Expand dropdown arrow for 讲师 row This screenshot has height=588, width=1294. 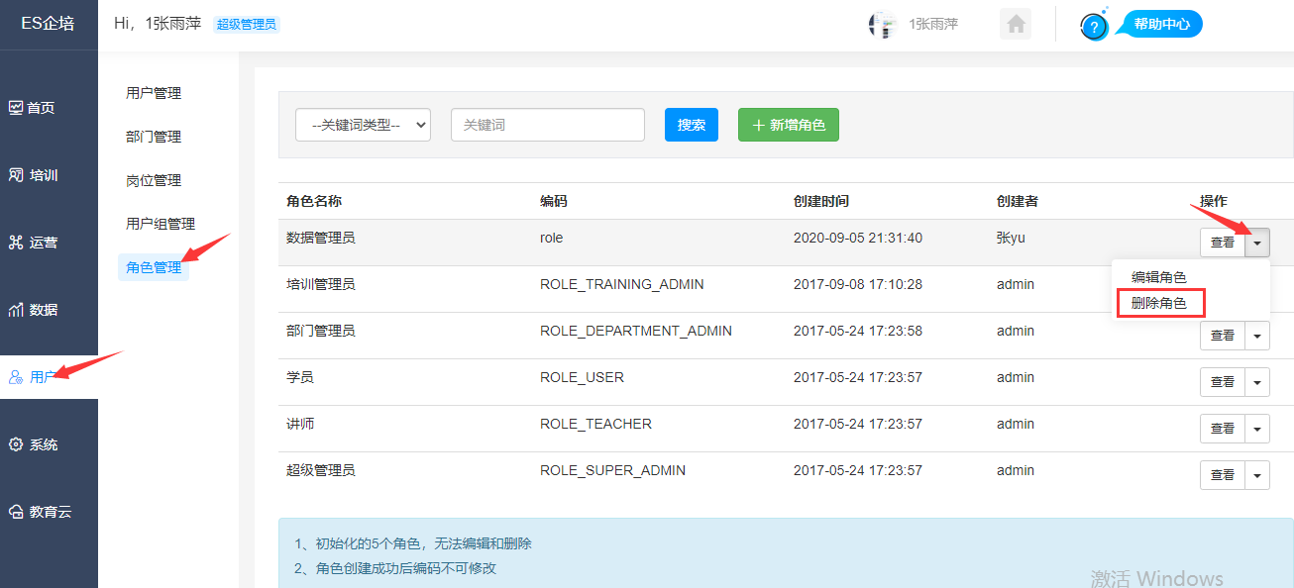tap(1257, 429)
